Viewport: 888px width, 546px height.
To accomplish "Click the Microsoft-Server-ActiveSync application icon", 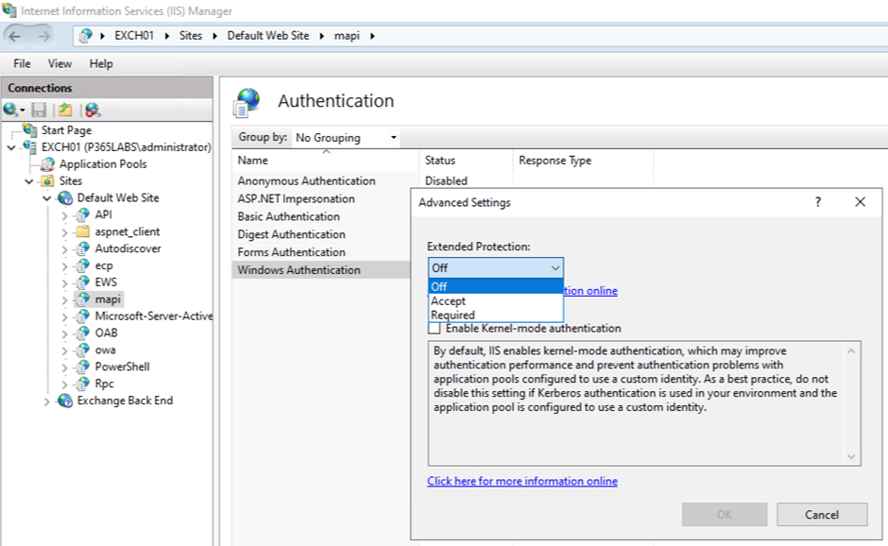I will pyautogui.click(x=83, y=316).
